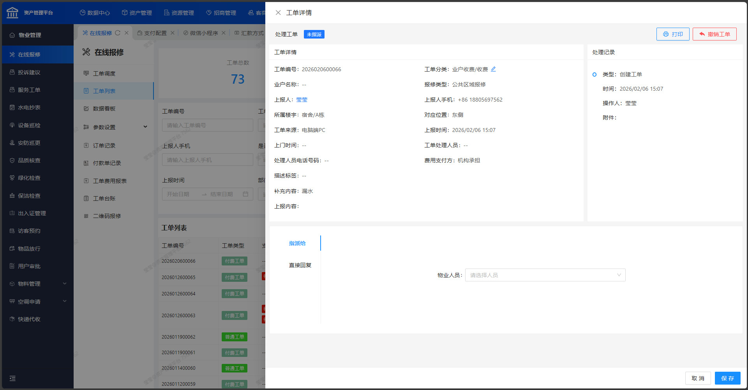Open the 物业人员 selection dropdown
The width and height of the screenshot is (748, 390).
pyautogui.click(x=545, y=275)
